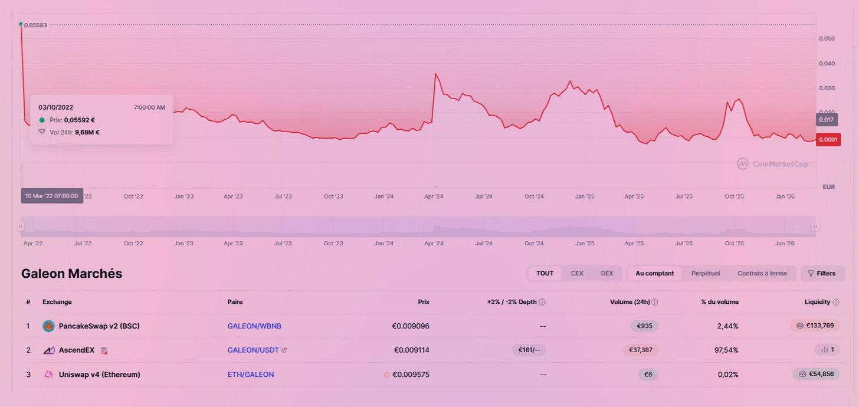Click the PancakeSwap exchange logo icon
The width and height of the screenshot is (859, 407).
[48, 326]
